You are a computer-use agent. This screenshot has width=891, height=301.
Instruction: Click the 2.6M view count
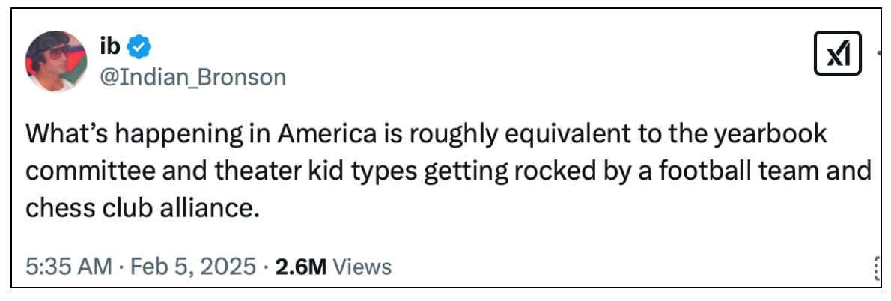[x=301, y=267]
